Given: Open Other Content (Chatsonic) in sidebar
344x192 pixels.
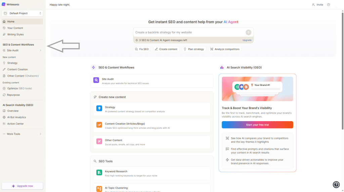Looking at the screenshot, I should [x=23, y=76].
